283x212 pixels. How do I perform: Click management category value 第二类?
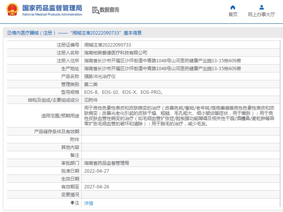[x=91, y=84]
